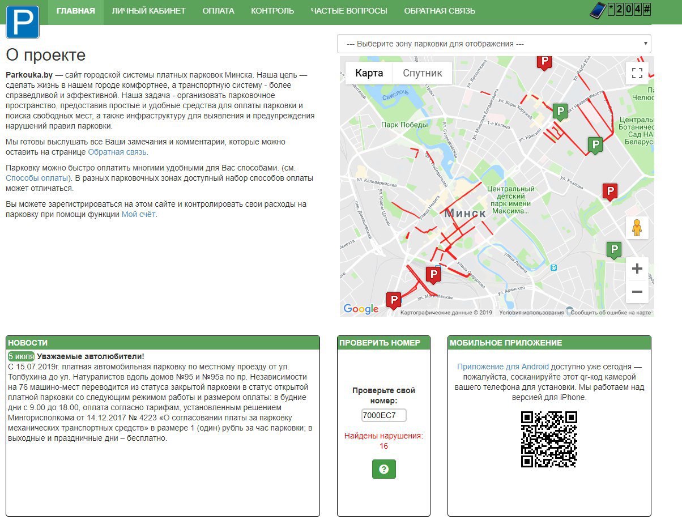Click the Найдены нарушения: 16 message
The height and width of the screenshot is (528, 682).
coord(384,441)
